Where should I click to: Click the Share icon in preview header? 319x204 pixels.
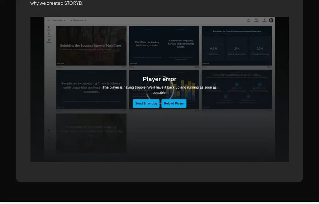tap(249, 20)
